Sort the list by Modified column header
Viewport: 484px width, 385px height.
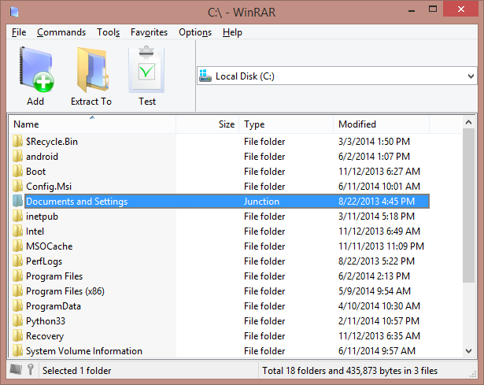tap(381, 124)
